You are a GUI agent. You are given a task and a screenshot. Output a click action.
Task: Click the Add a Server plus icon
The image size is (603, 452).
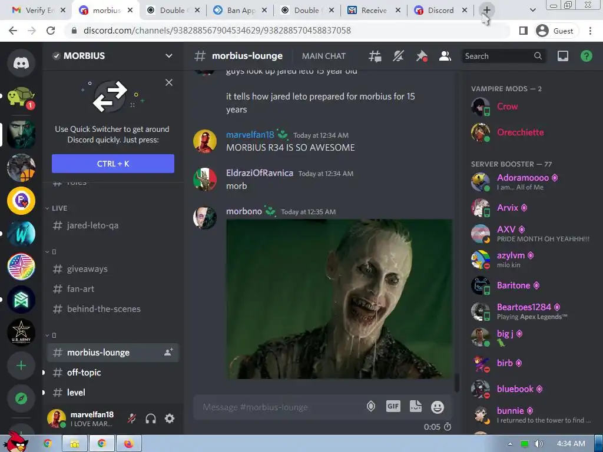(21, 365)
